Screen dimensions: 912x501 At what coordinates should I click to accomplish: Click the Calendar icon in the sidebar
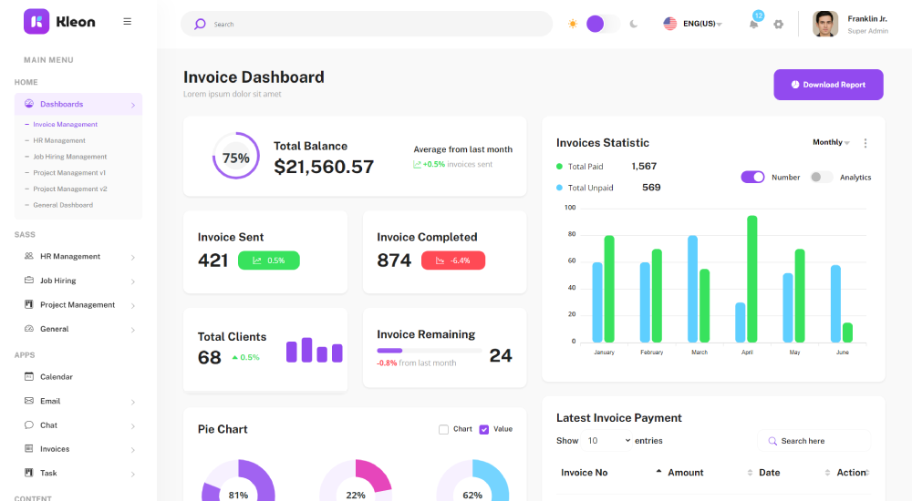(29, 376)
